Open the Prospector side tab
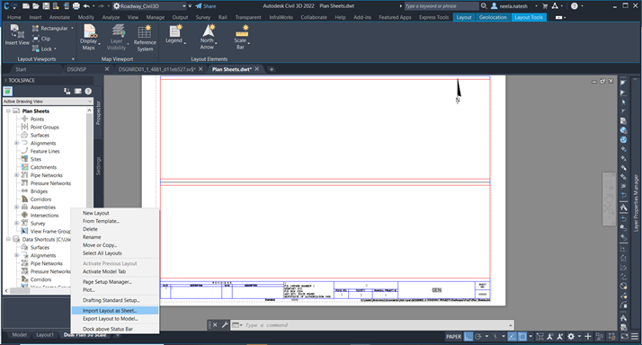The height and width of the screenshot is (345, 642). pos(98,112)
